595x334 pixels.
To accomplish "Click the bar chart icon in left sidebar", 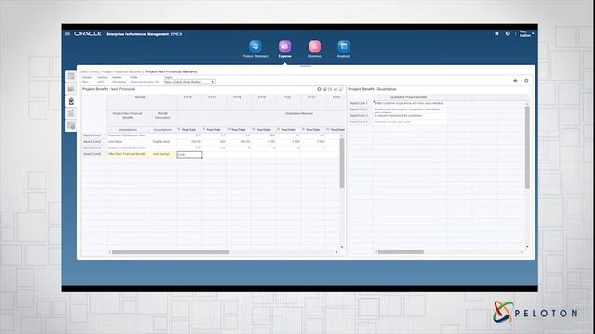I will click(x=72, y=89).
